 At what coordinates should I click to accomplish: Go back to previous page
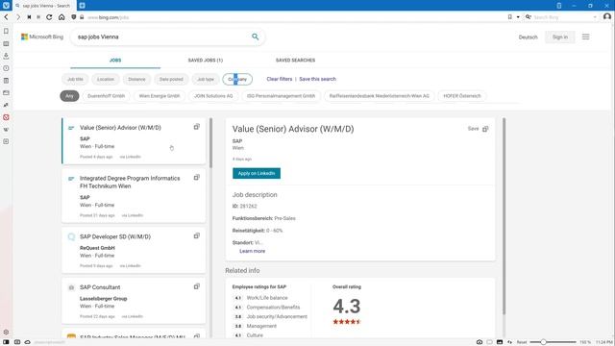point(7,17)
